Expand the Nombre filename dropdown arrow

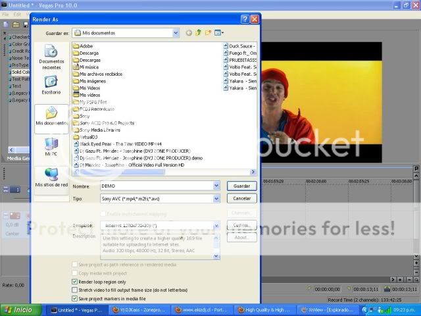(216, 186)
